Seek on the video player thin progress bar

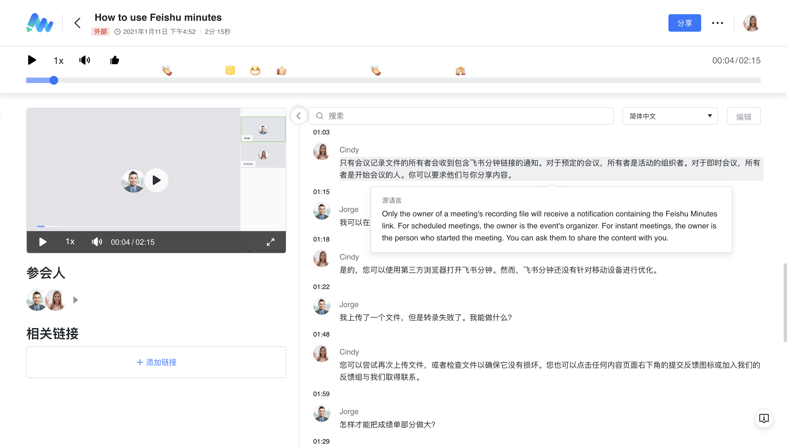(139, 226)
